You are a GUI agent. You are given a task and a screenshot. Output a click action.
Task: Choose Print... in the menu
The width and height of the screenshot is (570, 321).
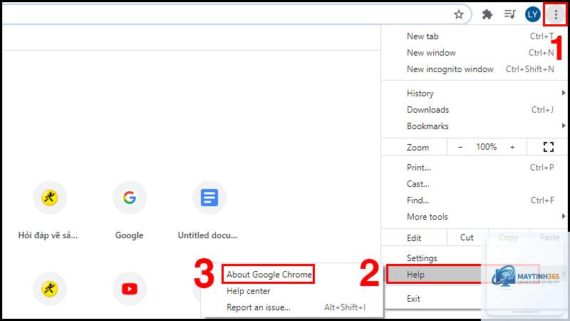pyautogui.click(x=475, y=168)
